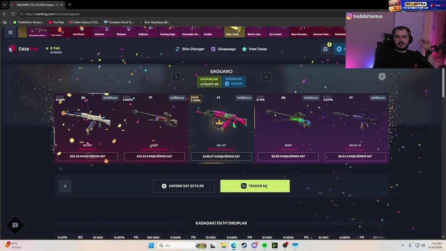Click the taskbar search box

(x=183, y=245)
